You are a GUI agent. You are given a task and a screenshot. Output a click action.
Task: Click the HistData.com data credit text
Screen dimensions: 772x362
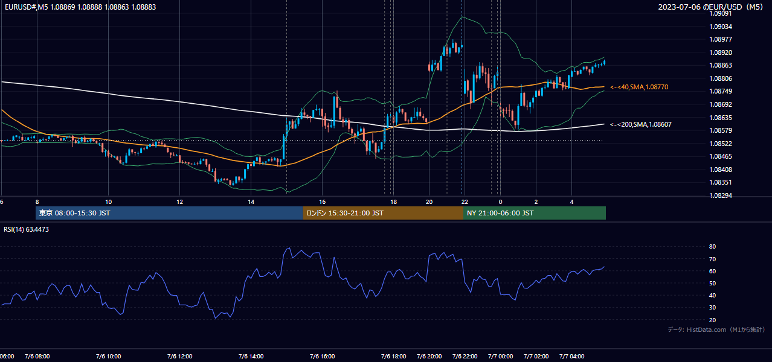pyautogui.click(x=716, y=329)
